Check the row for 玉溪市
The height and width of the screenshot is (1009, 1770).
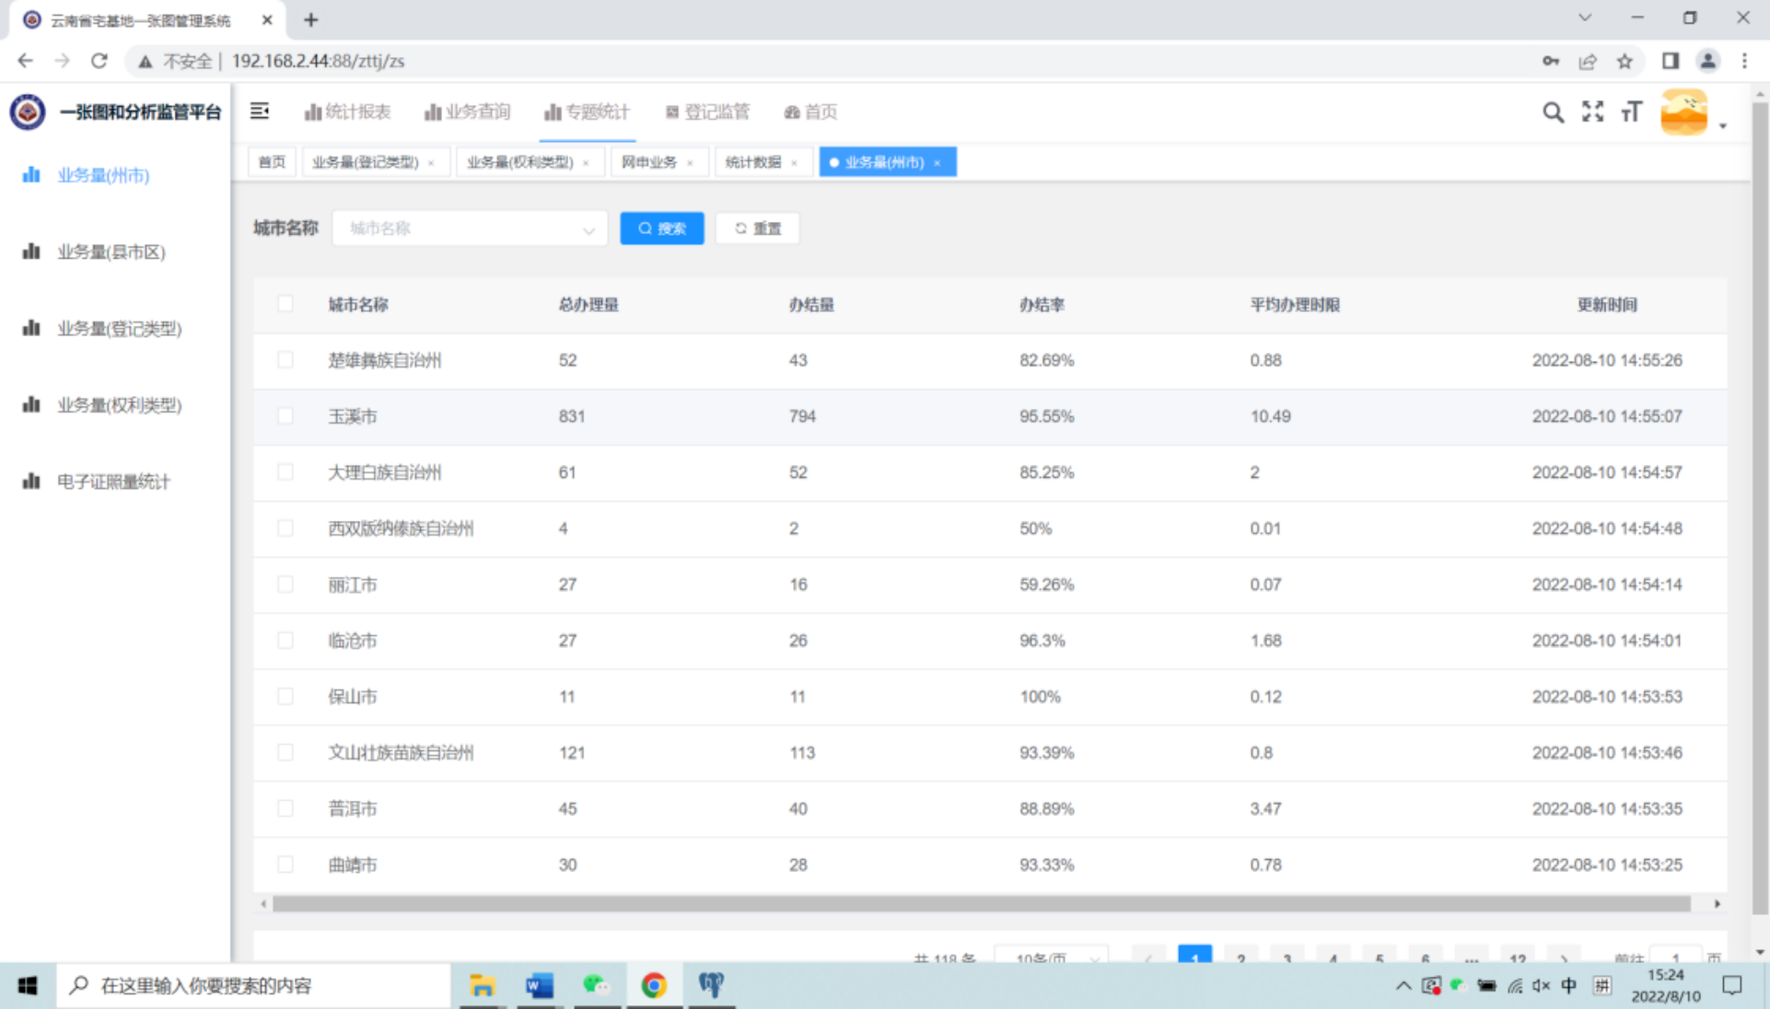285,416
